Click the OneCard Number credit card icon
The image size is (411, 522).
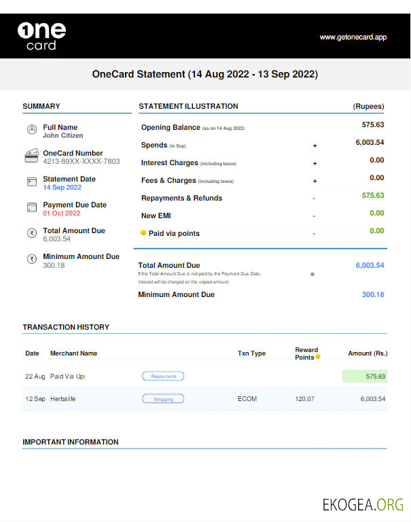(x=31, y=156)
